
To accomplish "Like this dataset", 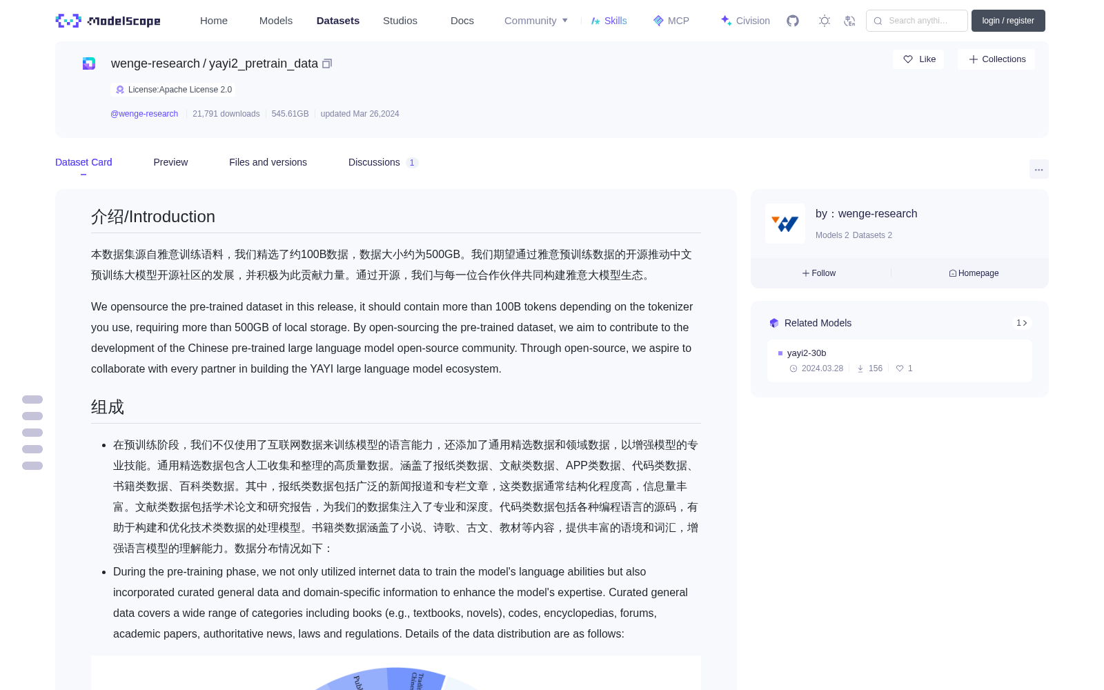I will pos(918,59).
